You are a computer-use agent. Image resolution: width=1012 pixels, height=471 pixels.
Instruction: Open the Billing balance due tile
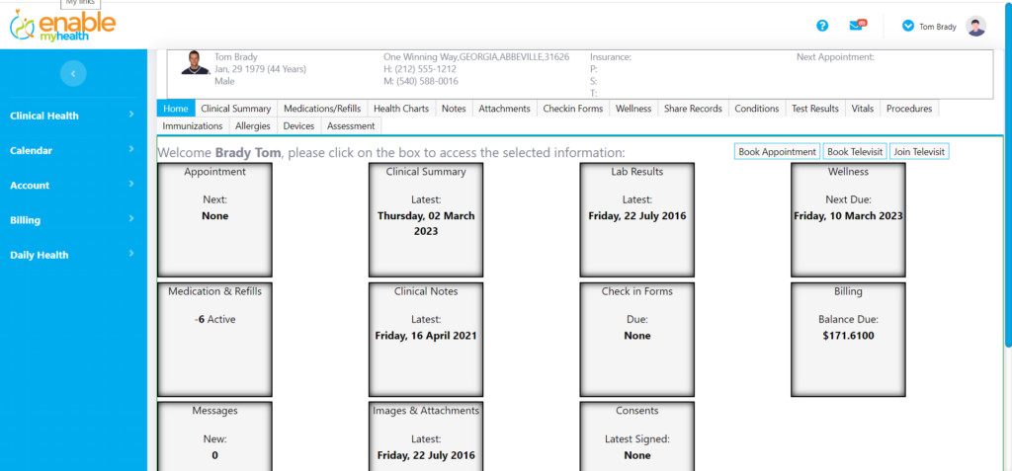point(848,340)
